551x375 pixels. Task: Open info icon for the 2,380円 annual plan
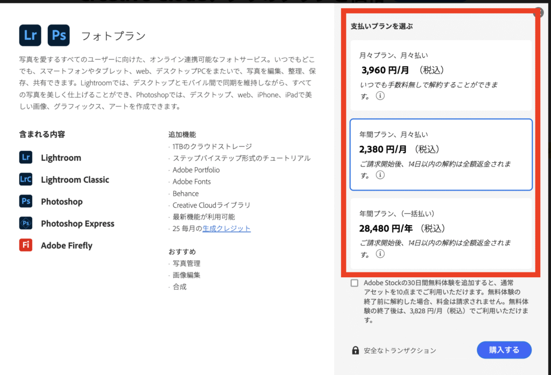coord(380,175)
